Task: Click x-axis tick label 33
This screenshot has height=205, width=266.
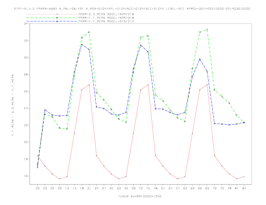Action: [119, 188]
